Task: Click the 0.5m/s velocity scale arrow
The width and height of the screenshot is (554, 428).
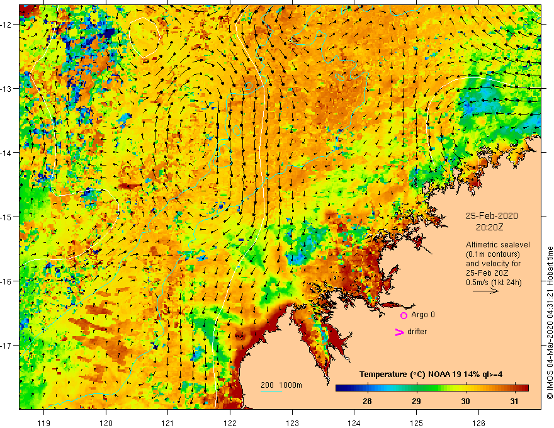Action: pyautogui.click(x=485, y=291)
